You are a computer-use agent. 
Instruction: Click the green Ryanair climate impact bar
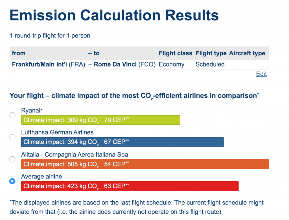[101, 120]
